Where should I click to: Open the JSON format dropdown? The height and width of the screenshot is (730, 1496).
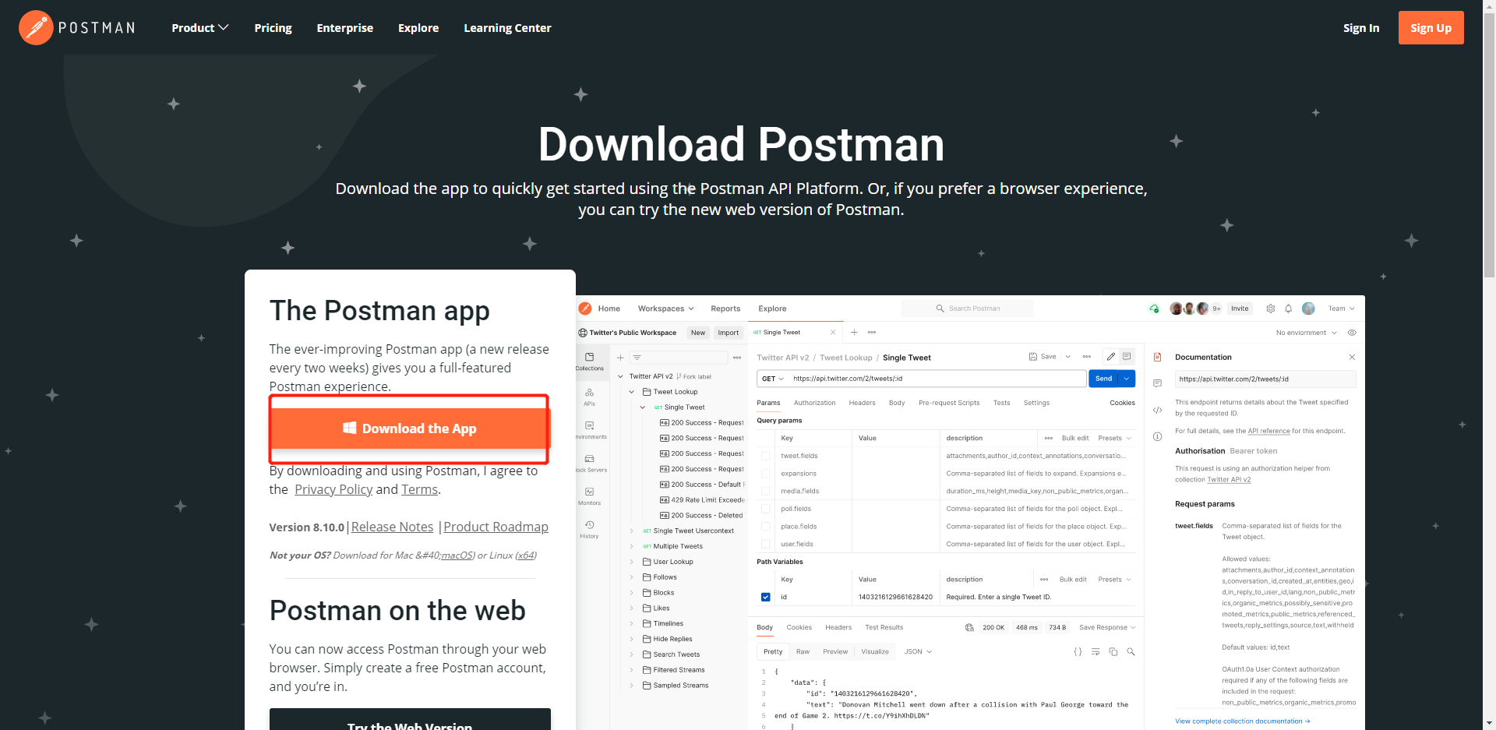tap(918, 652)
